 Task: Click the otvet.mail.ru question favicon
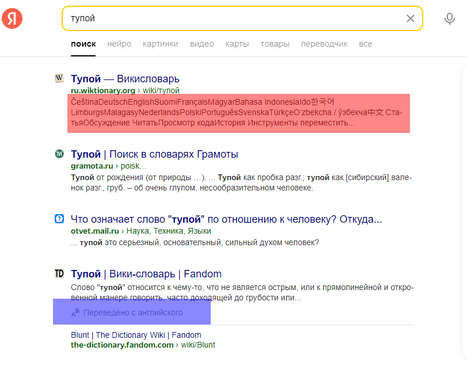pos(59,219)
